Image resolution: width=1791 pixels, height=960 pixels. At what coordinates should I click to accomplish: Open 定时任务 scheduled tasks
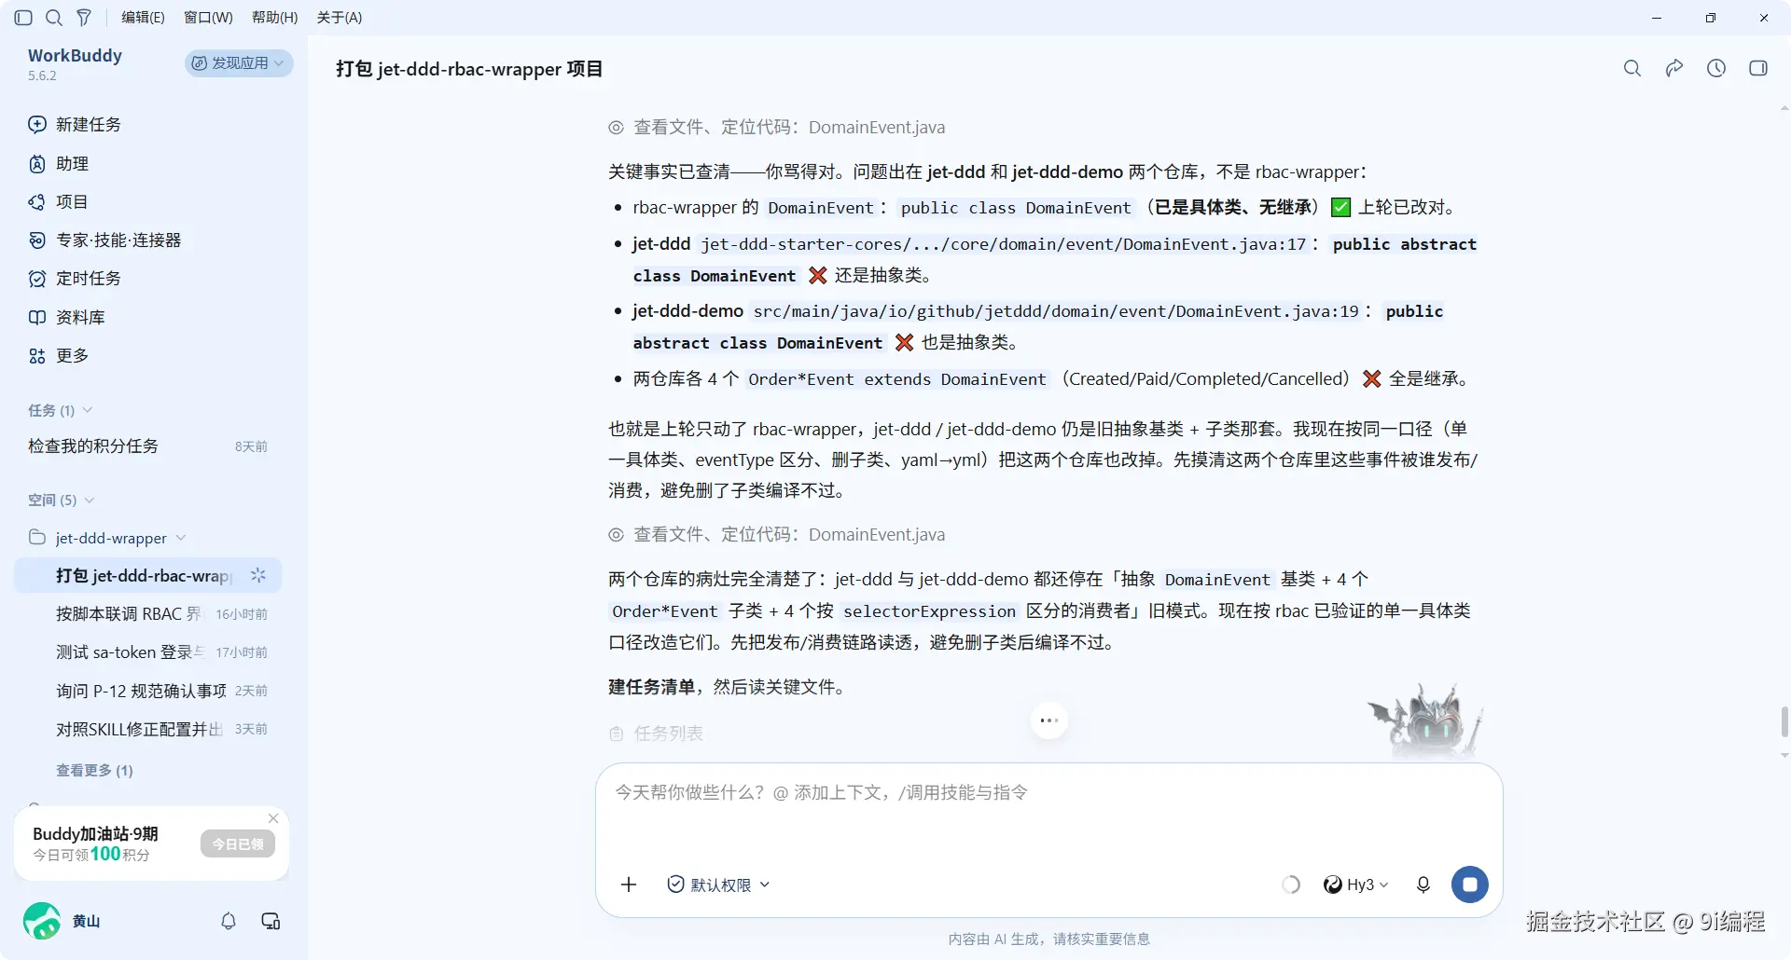point(75,279)
